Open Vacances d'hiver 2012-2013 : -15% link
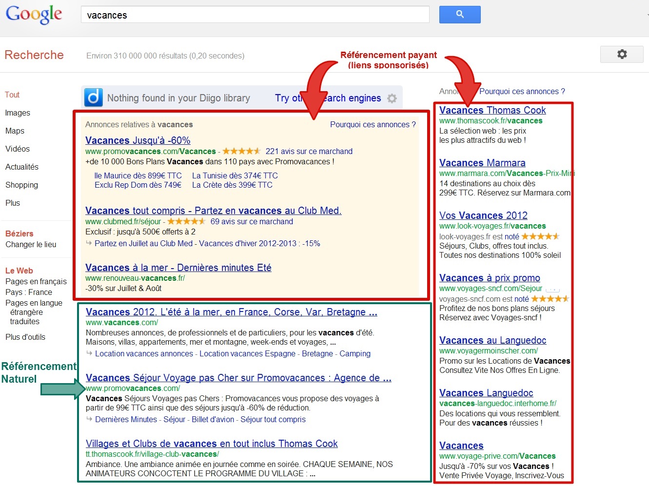Screen dimensions: 649x486 click(259, 243)
